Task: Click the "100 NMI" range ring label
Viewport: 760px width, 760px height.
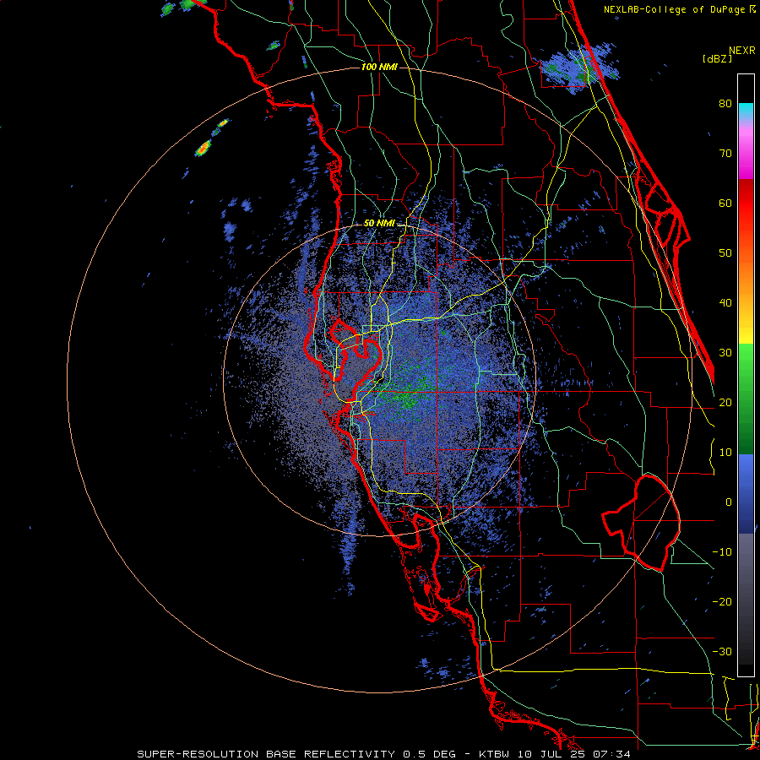Action: (379, 67)
